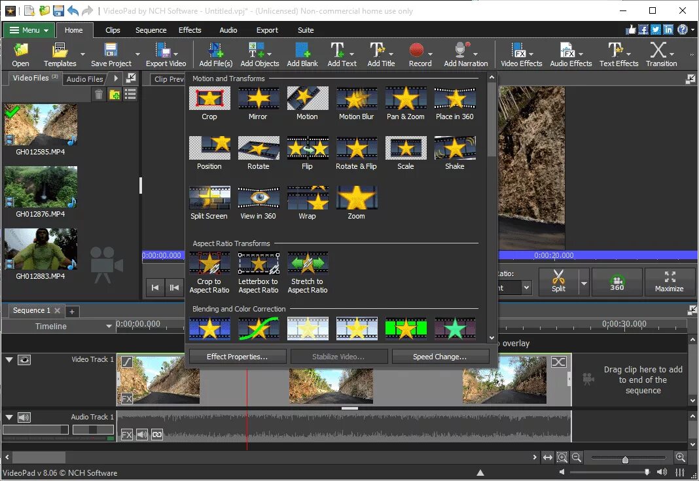Select the Crop effect
Viewport: 699px width, 481px height.
(x=209, y=103)
